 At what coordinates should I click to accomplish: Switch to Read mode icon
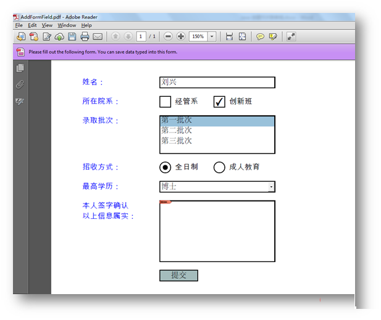(x=291, y=36)
